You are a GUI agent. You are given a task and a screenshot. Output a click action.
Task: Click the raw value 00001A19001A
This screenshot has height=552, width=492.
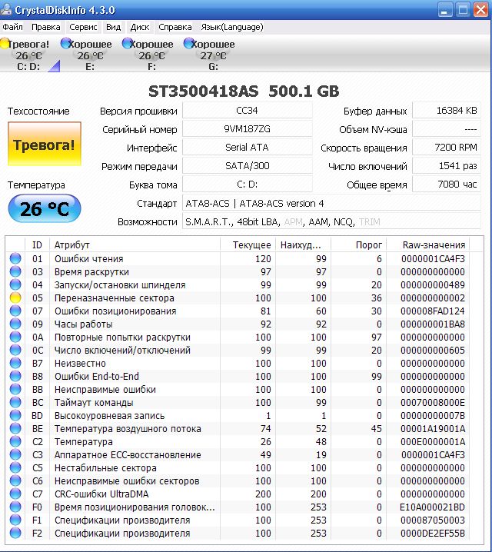point(433,428)
